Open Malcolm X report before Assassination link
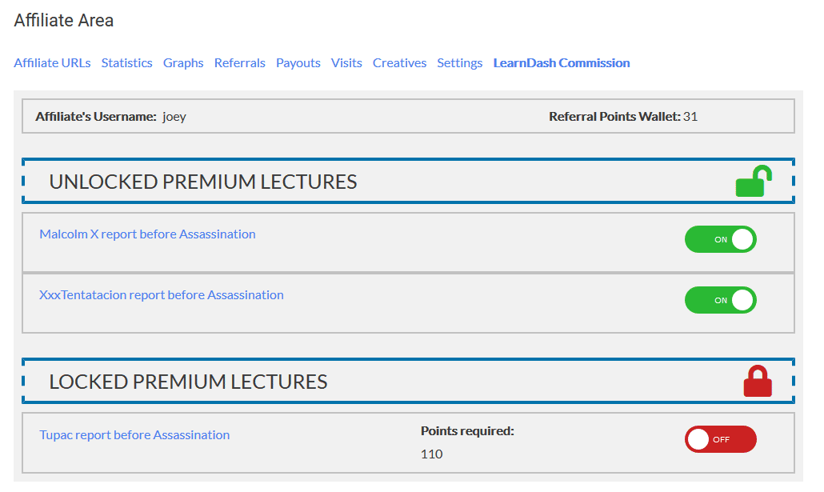The height and width of the screenshot is (492, 824). (148, 234)
